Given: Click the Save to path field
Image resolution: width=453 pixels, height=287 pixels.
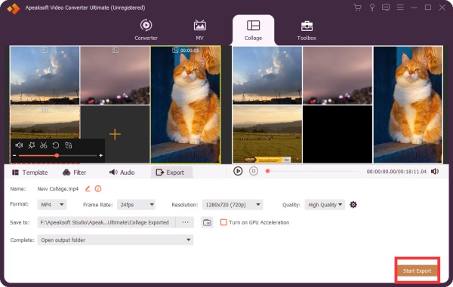Looking at the screenshot, I should [106, 222].
